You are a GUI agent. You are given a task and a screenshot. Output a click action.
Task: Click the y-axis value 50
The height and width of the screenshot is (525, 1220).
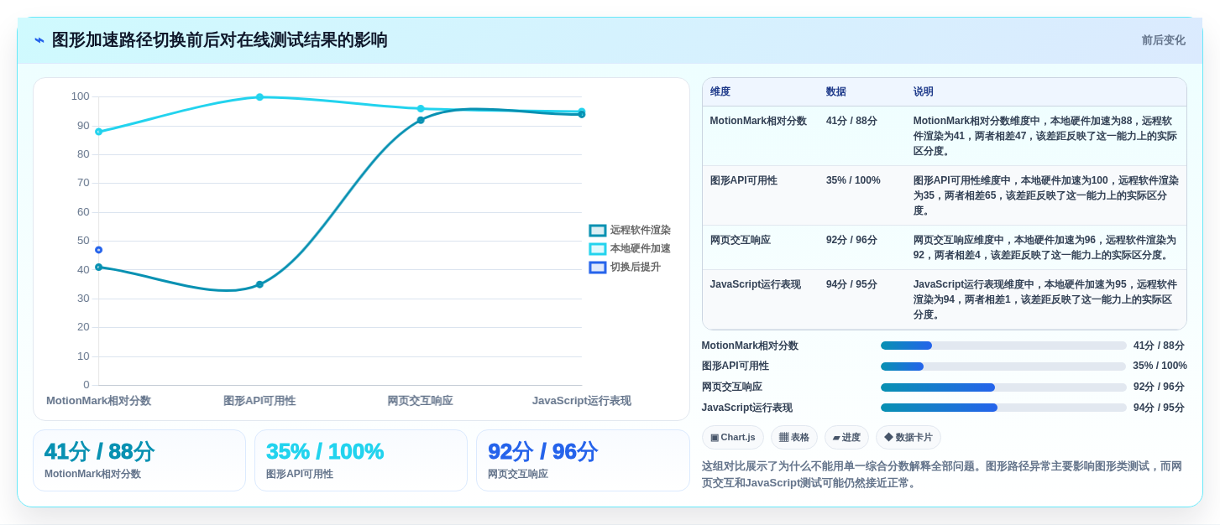pos(83,241)
